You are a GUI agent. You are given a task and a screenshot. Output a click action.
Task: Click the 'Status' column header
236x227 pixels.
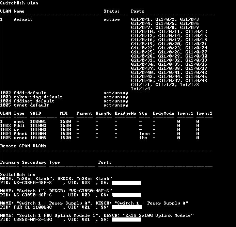[x=111, y=11]
